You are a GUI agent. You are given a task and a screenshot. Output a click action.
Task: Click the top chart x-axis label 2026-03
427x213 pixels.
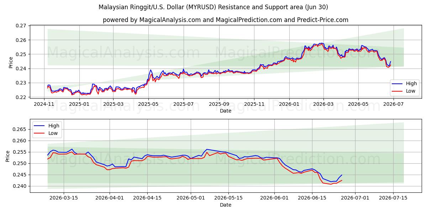click(323, 104)
